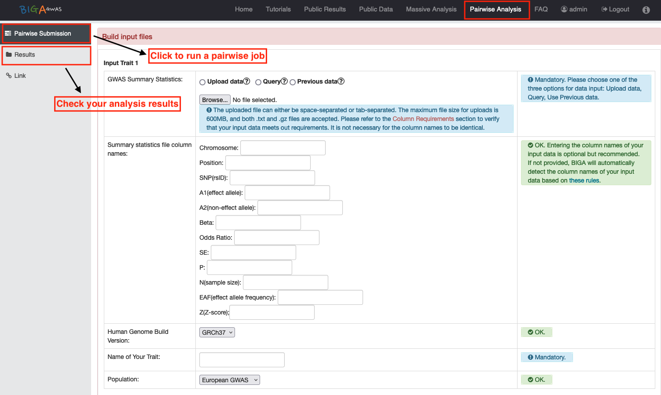Click the Chromosome column name field
This screenshot has width=661, height=395.
[283, 148]
